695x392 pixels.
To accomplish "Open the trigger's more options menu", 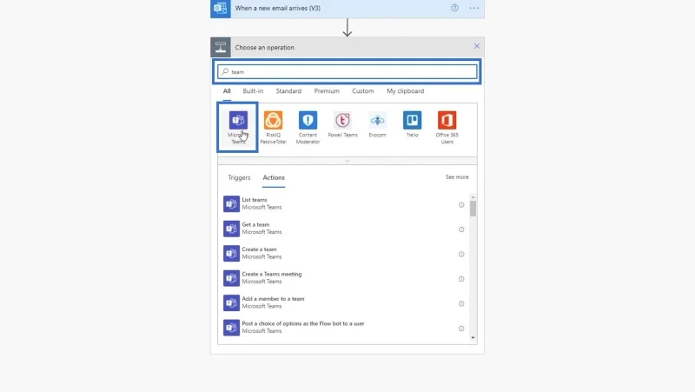I will pos(473,8).
